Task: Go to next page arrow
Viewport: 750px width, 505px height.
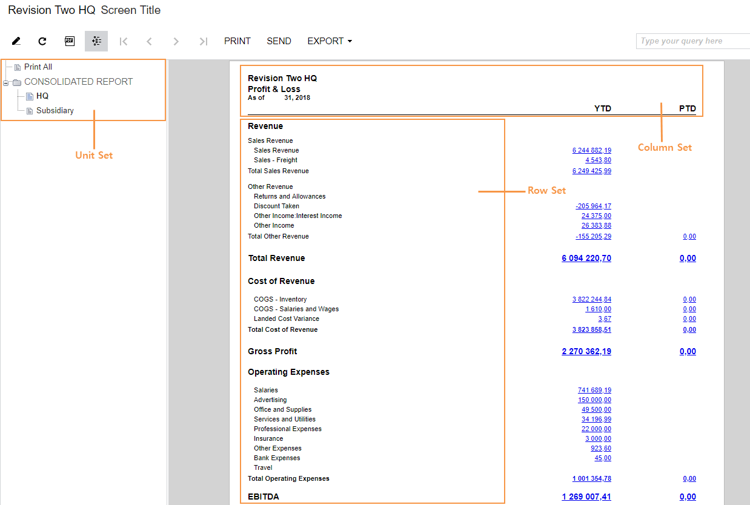Action: coord(176,41)
